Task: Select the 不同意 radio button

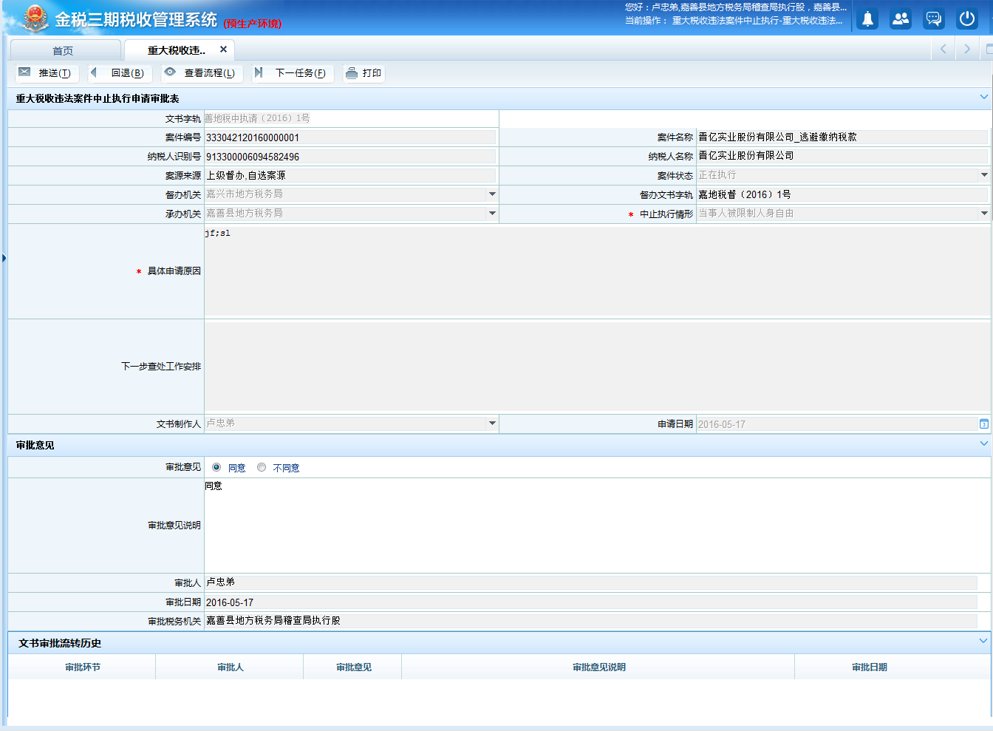Action: pyautogui.click(x=262, y=467)
